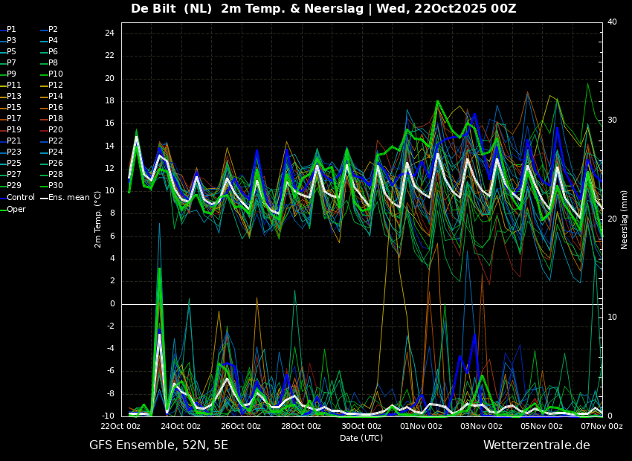Select the 30Oct 00z date tick

(361, 427)
